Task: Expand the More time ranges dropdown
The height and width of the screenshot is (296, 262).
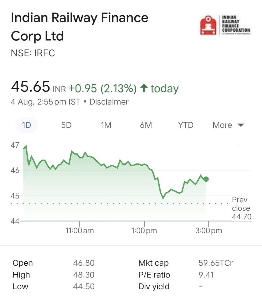Action: click(x=228, y=125)
